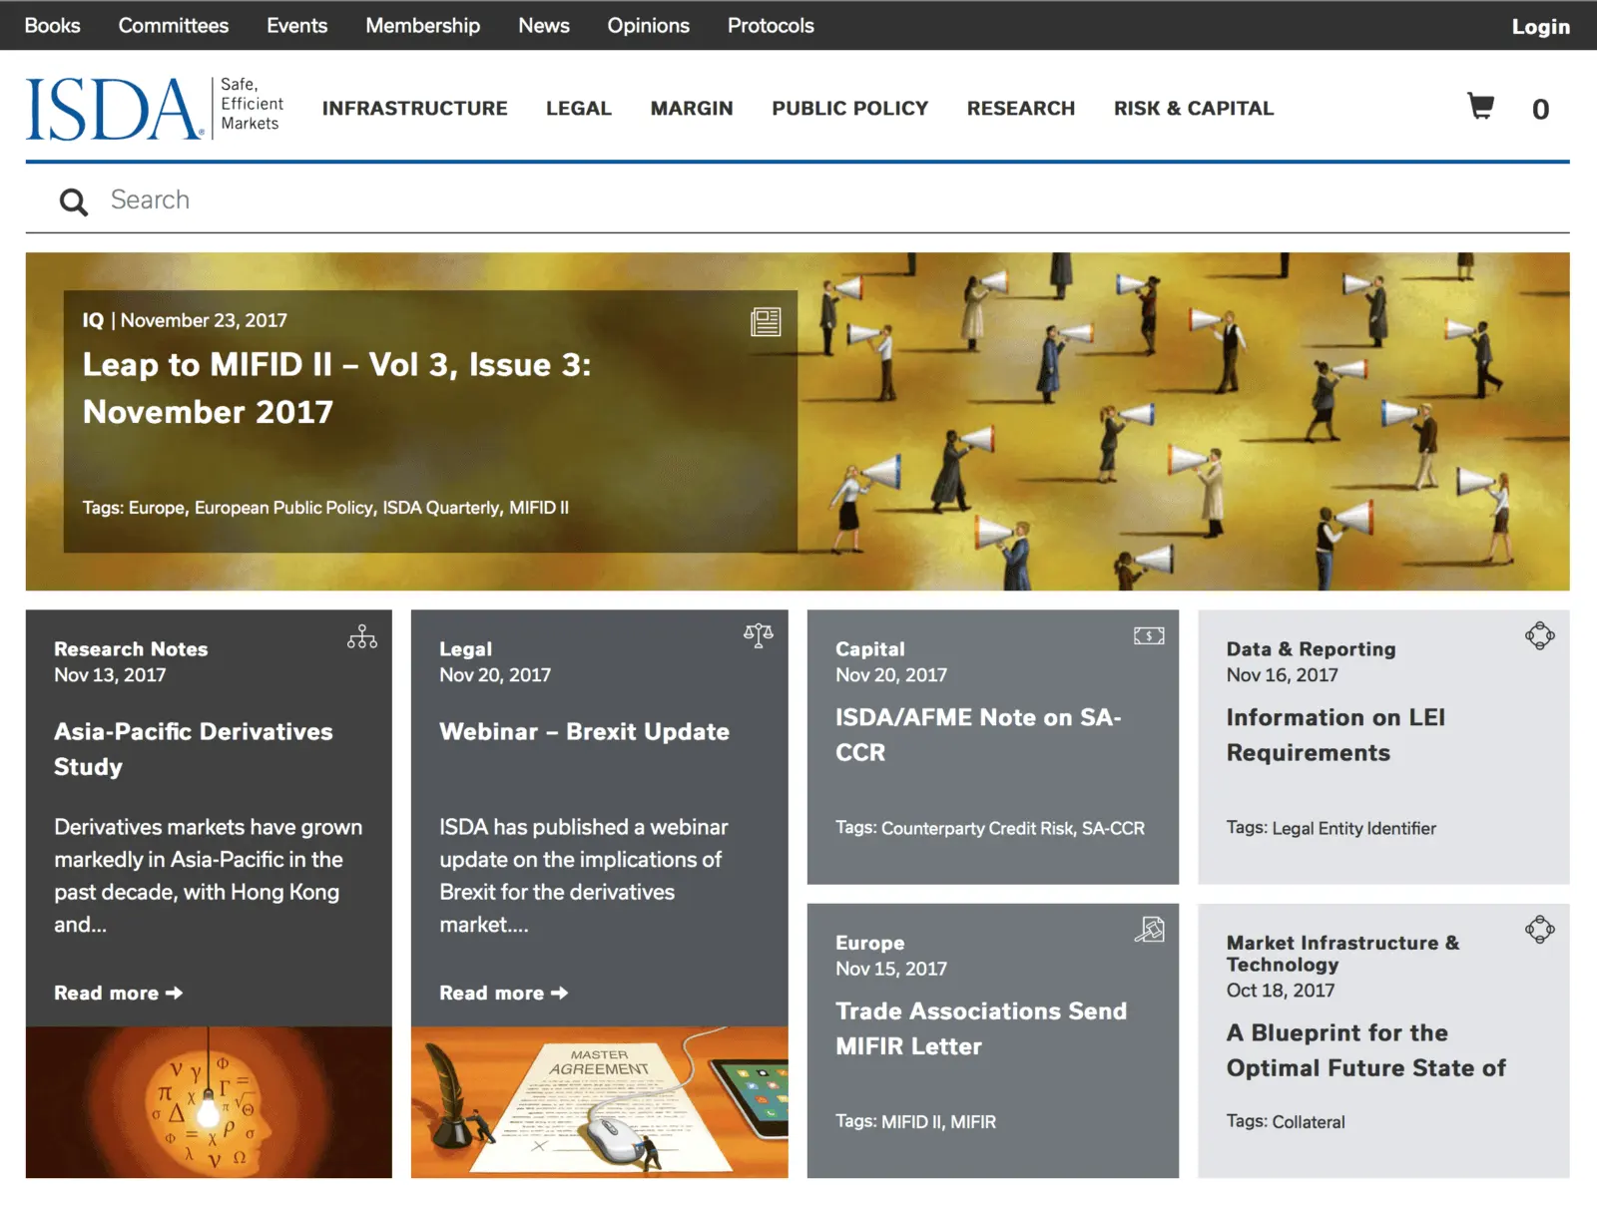Click the icon on Market Infrastructure & Technology card
This screenshot has width=1597, height=1206.
point(1540,930)
